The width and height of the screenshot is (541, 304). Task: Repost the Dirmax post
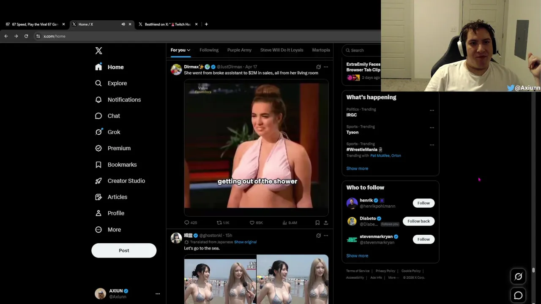223,223
